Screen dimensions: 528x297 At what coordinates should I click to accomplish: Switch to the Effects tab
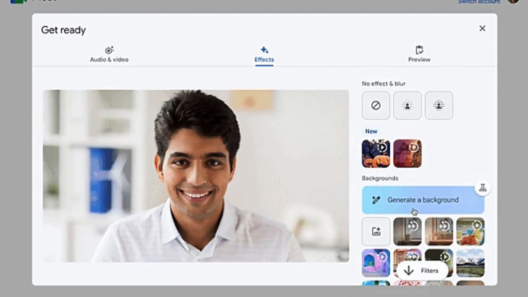[x=264, y=55]
